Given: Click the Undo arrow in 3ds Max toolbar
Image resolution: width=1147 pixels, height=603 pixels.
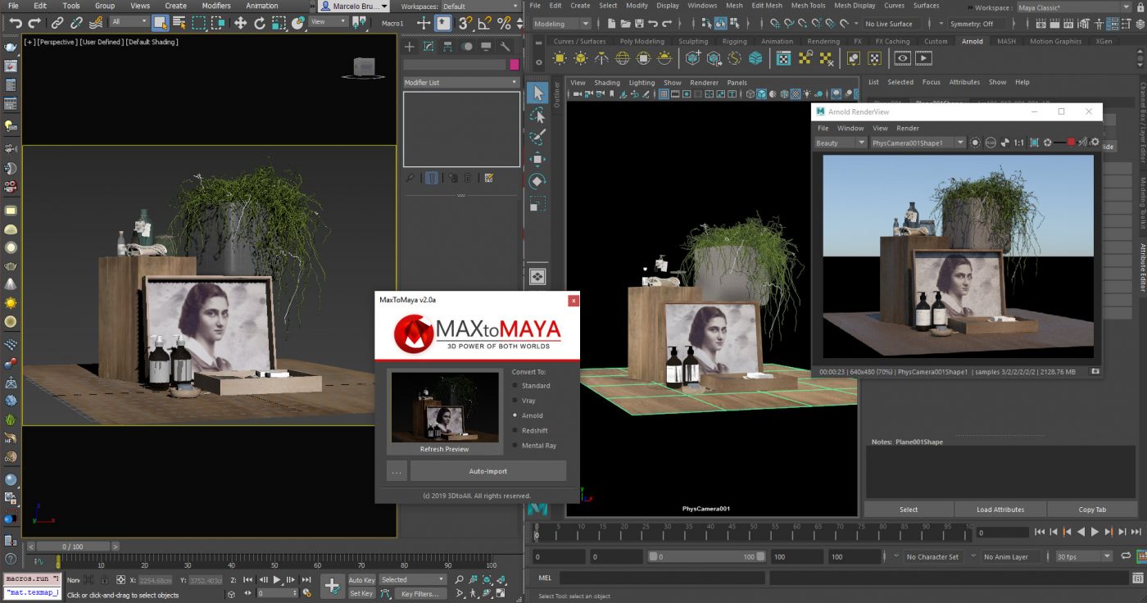Looking at the screenshot, I should coord(14,23).
